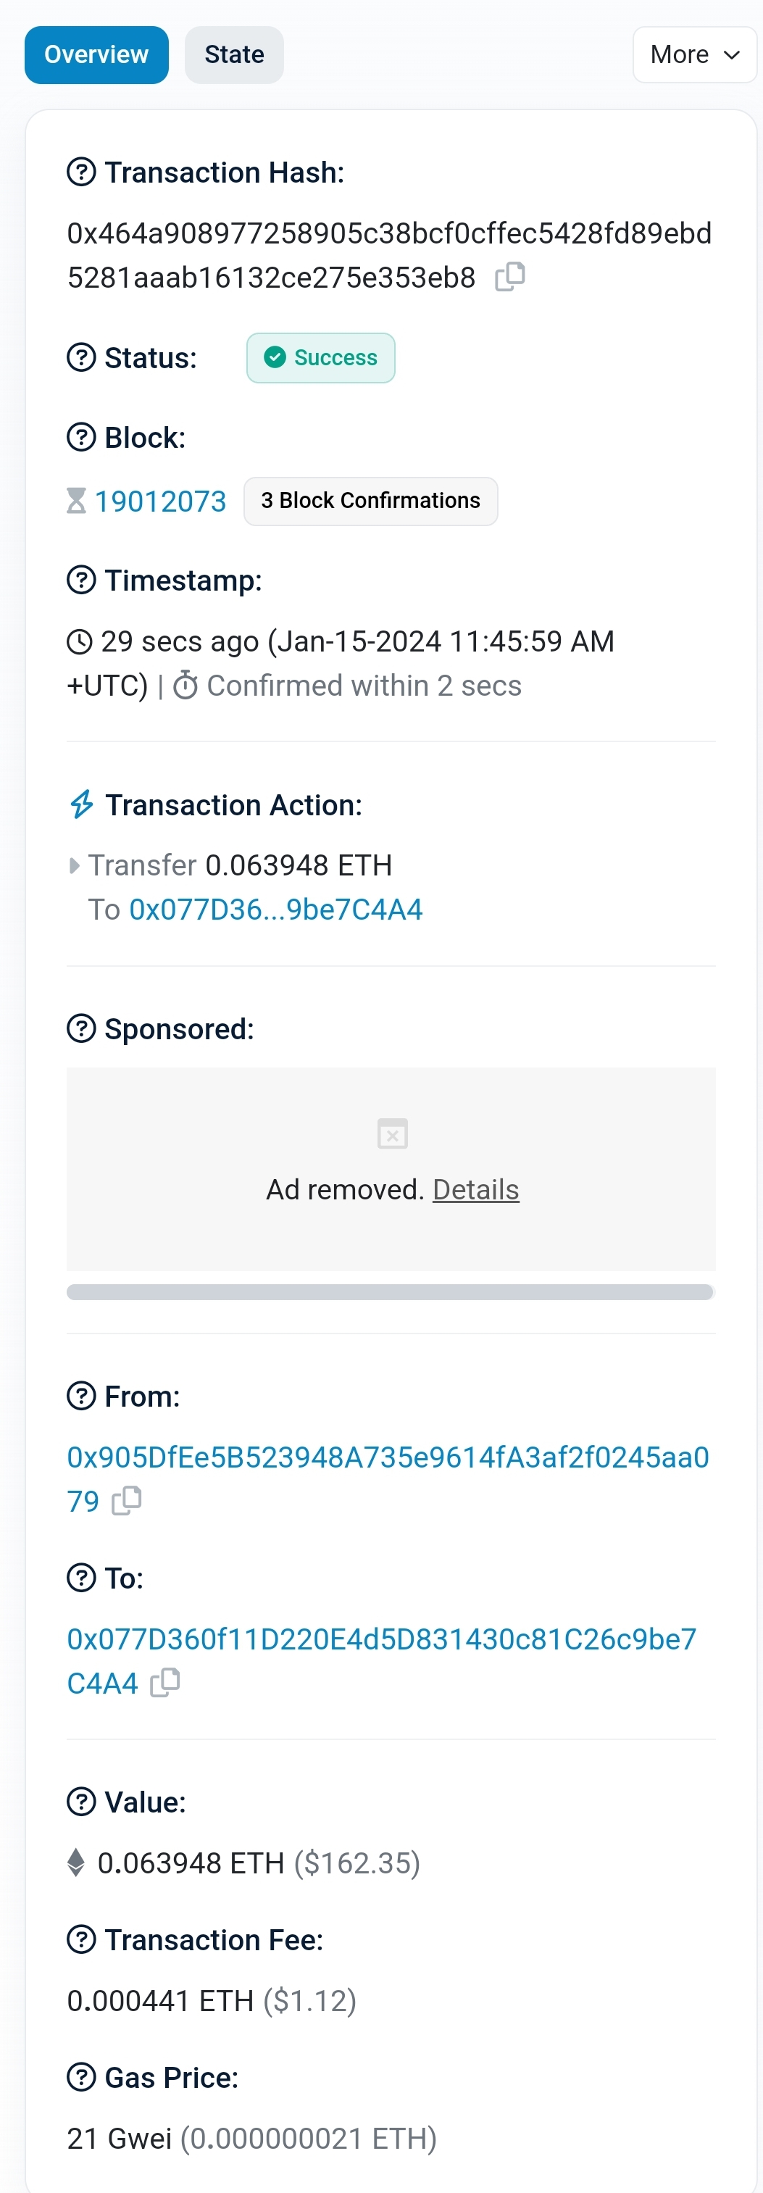Switch to the State tab
This screenshot has height=2193, width=763.
tap(234, 54)
